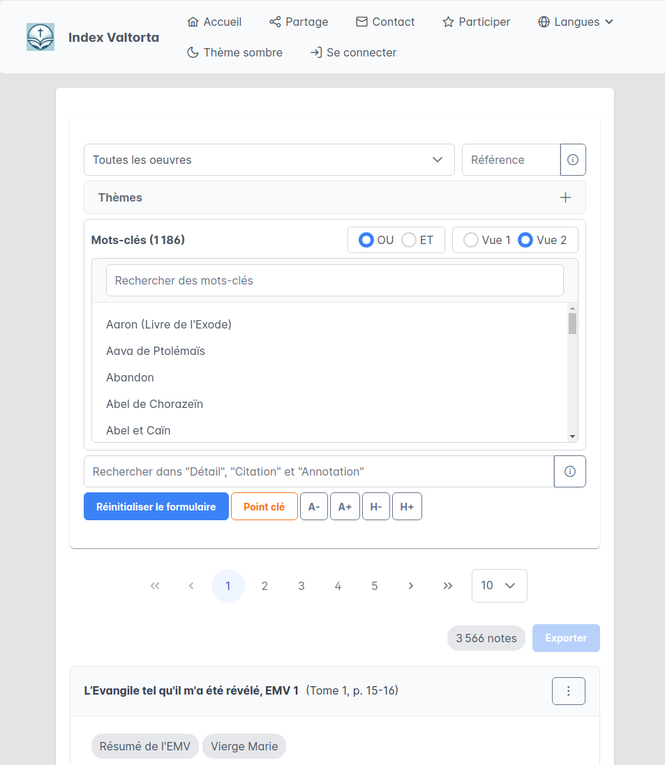Go to next page using single arrow

[x=411, y=586]
